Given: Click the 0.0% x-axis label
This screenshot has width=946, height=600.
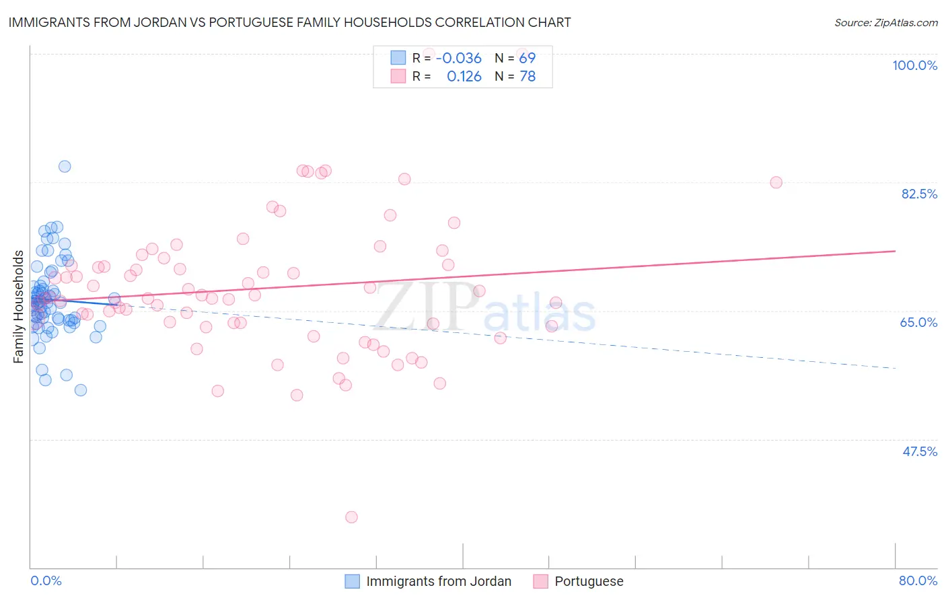Looking at the screenshot, I should coord(46,580).
